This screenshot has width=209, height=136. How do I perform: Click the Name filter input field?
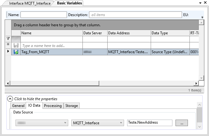[x=44, y=15]
